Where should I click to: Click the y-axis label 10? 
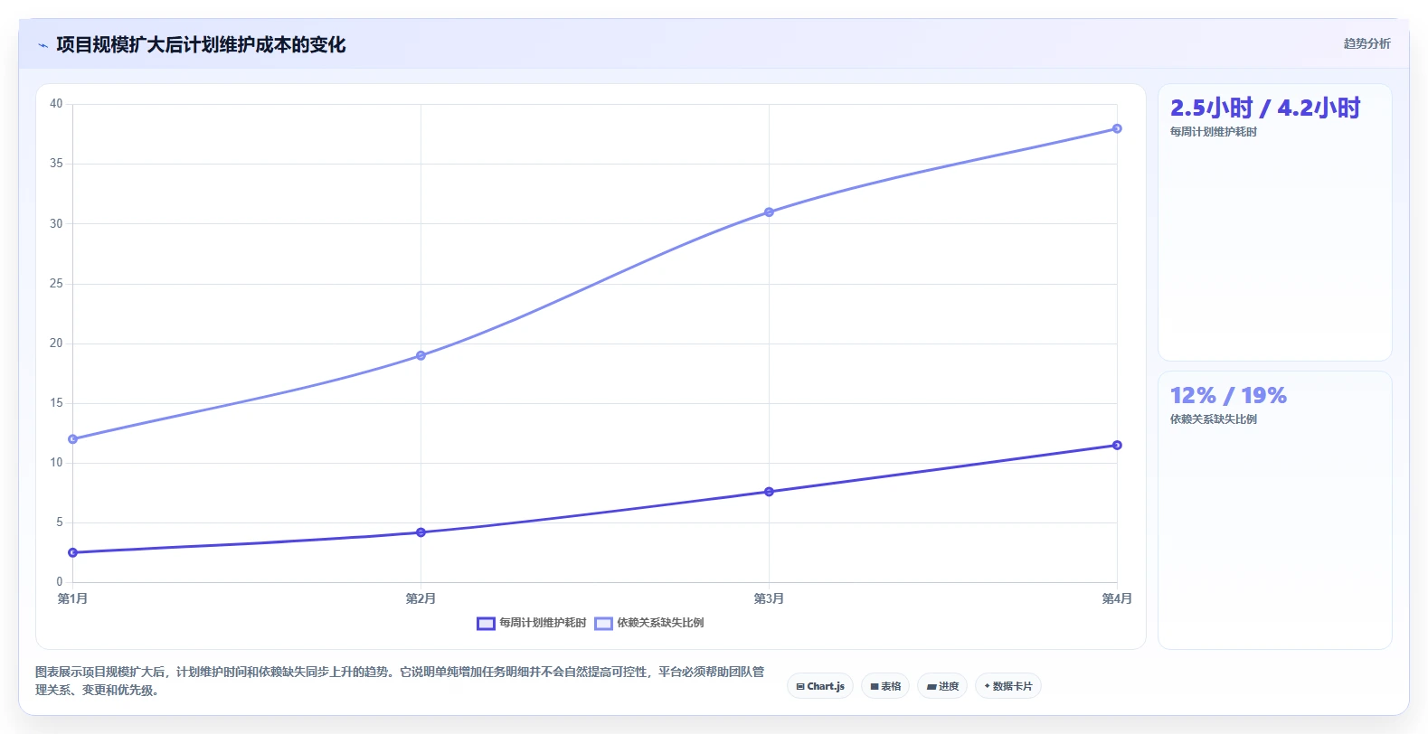[x=56, y=462]
